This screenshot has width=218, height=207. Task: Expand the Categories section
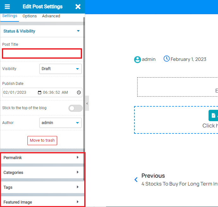[x=42, y=172]
